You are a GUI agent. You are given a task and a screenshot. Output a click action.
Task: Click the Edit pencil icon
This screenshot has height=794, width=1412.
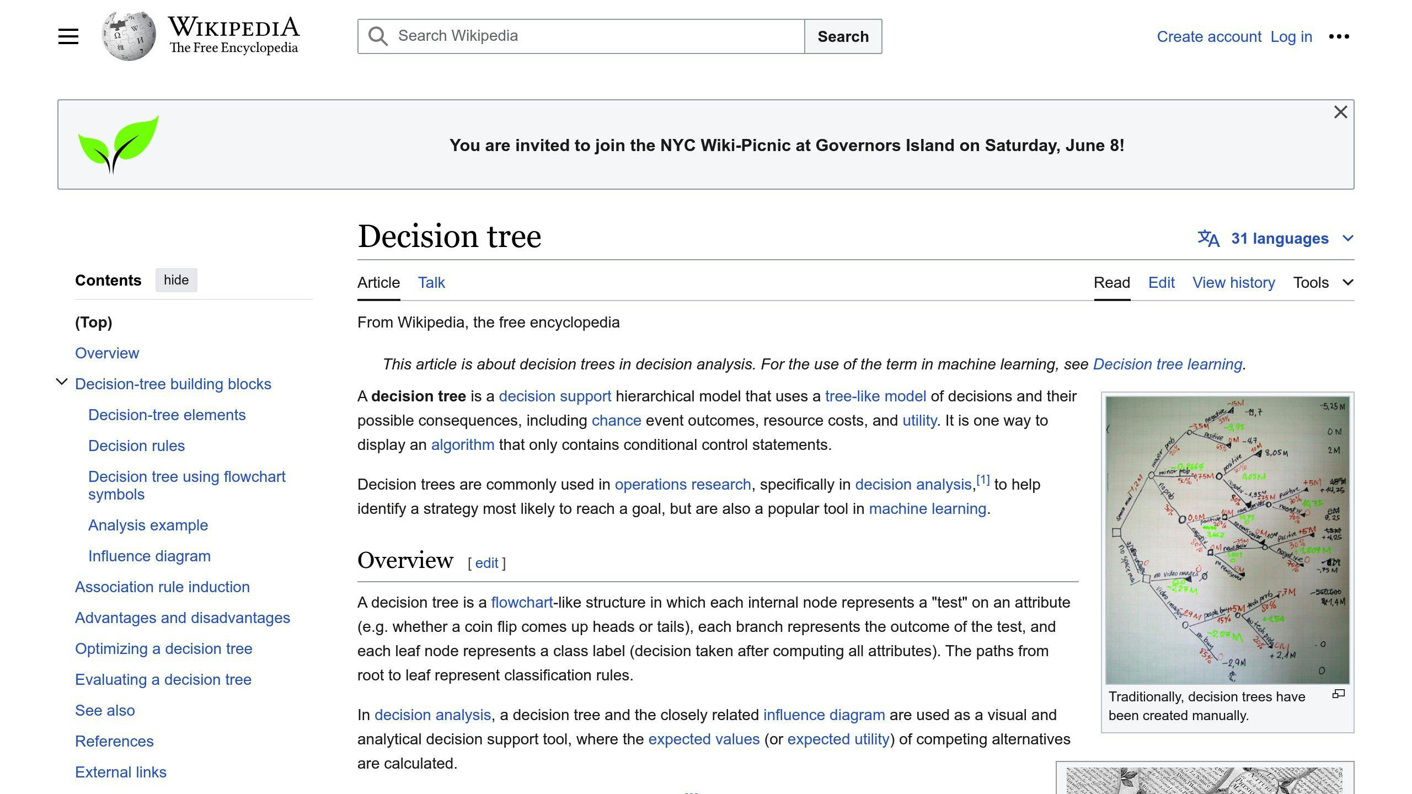click(x=1162, y=282)
